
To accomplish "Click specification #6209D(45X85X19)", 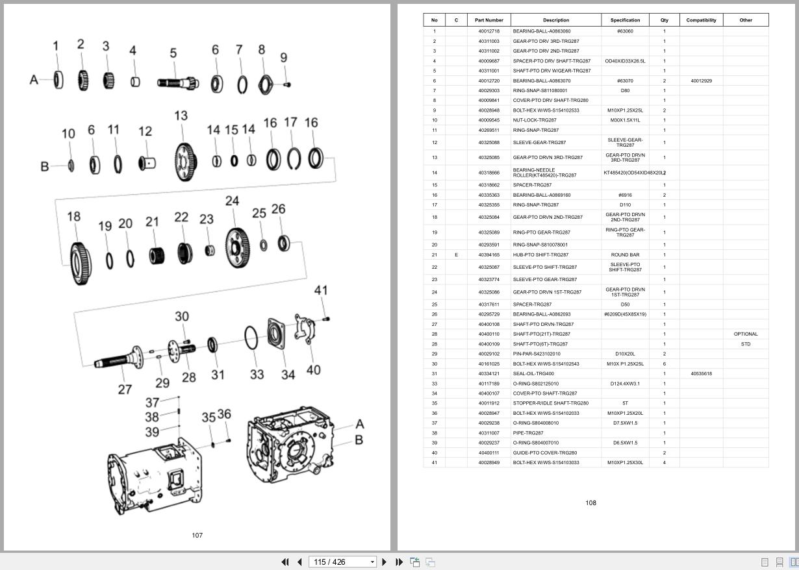I will point(625,314).
